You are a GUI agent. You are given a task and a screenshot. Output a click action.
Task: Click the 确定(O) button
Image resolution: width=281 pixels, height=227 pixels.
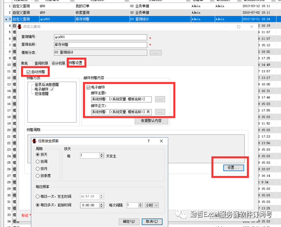tap(129, 221)
